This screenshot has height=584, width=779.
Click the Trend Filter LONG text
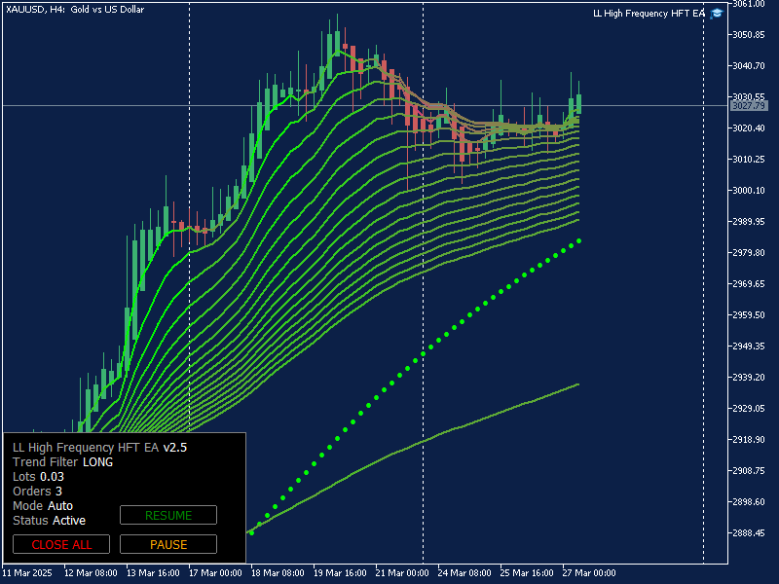tap(63, 461)
